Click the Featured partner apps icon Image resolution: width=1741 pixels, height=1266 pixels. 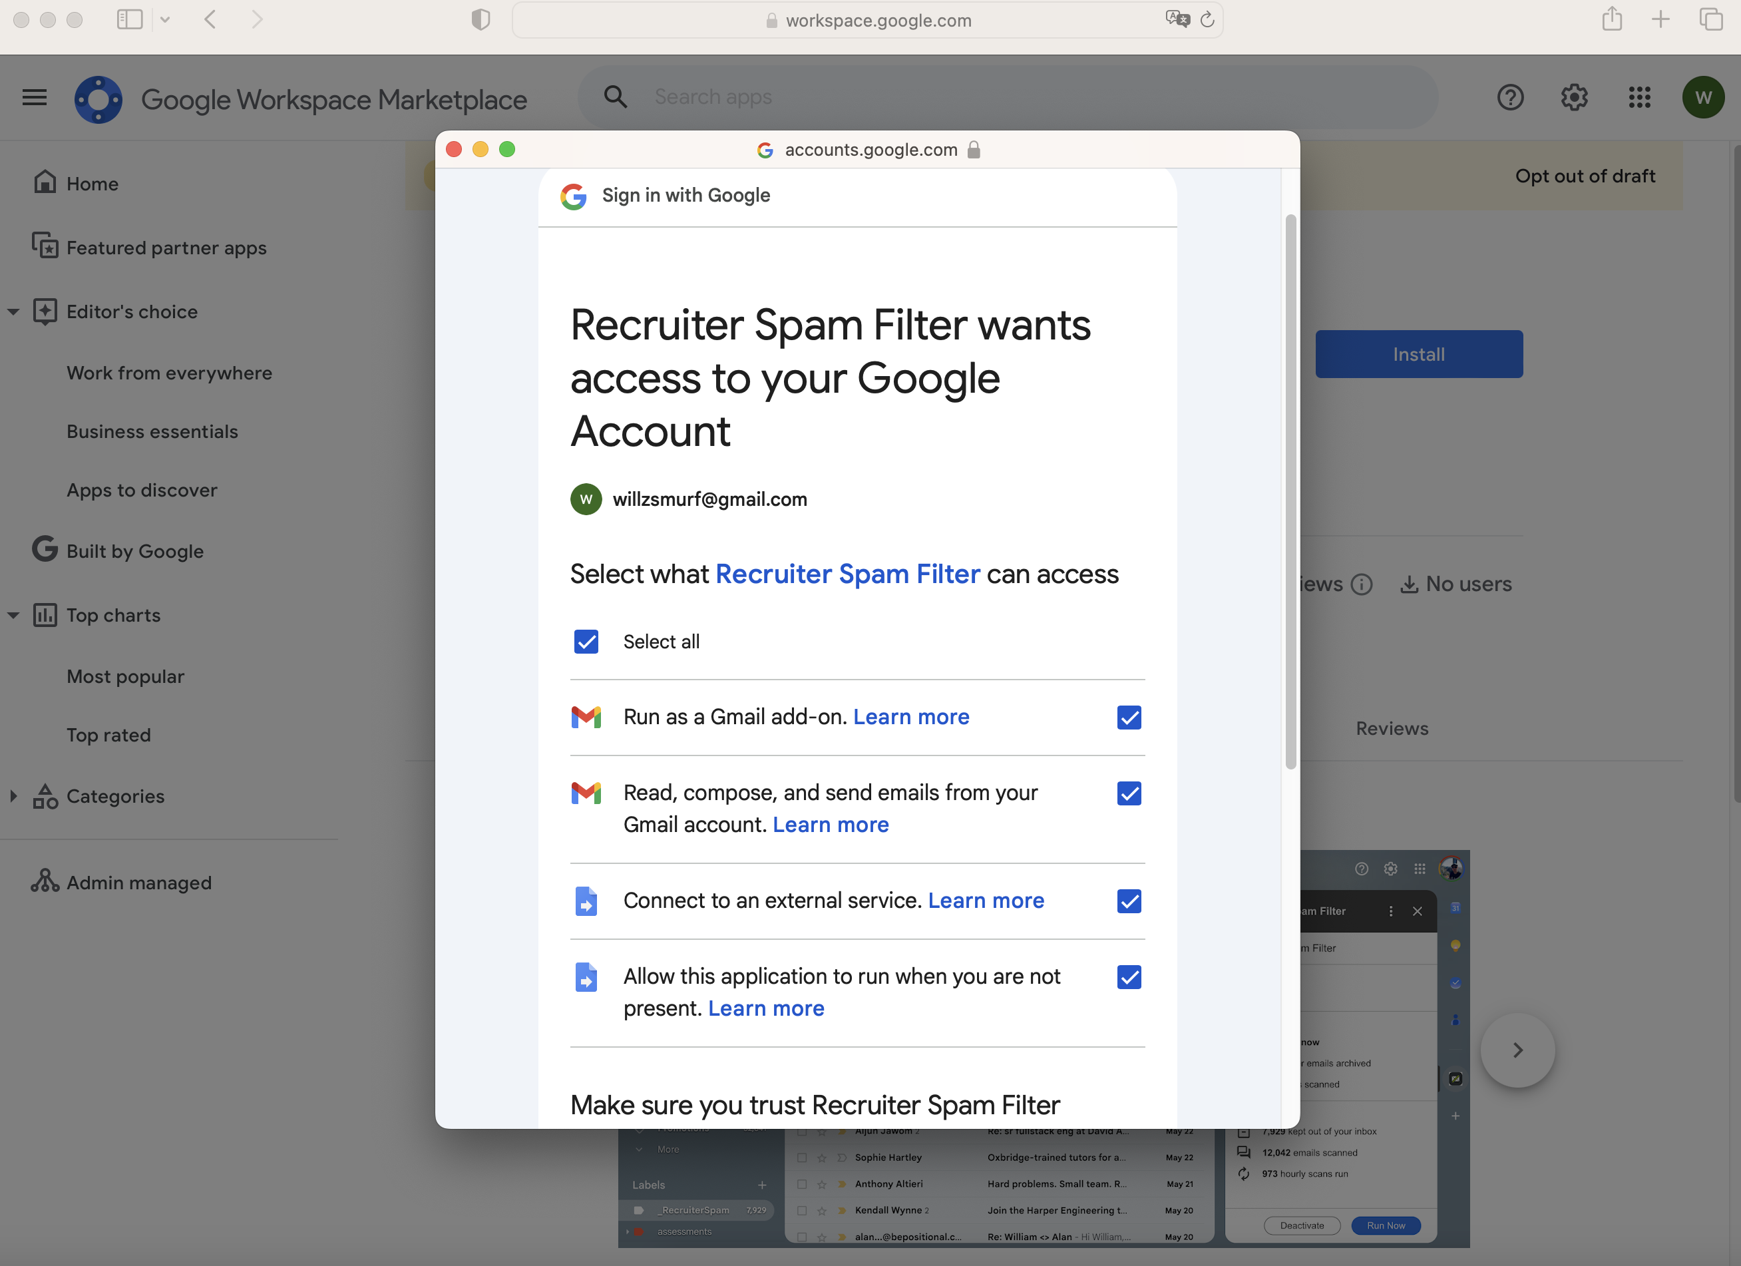45,246
